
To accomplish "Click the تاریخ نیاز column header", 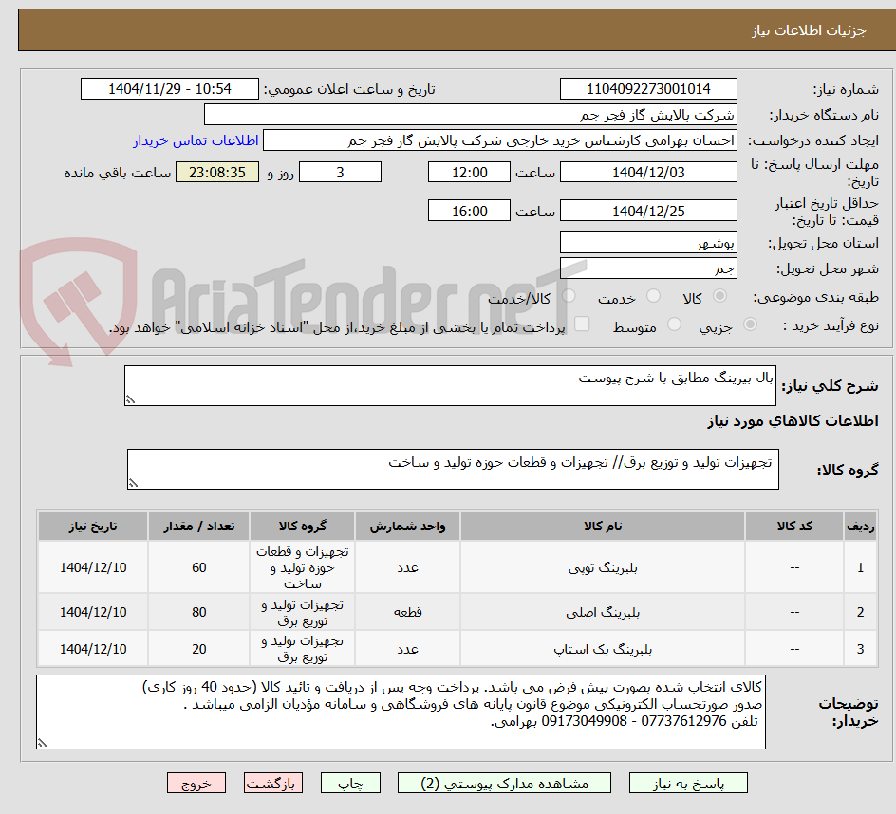I will [x=93, y=527].
